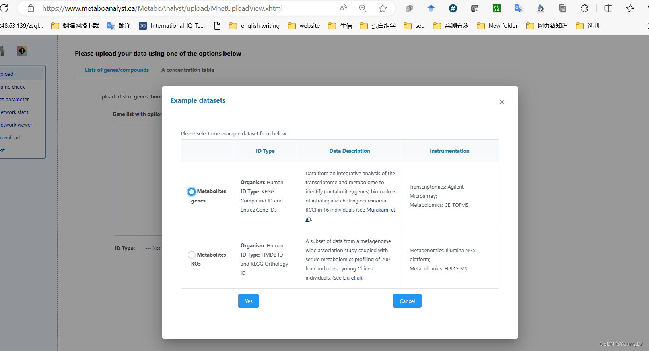Toggle the split screen icon
649x351 pixels.
[x=608, y=8]
